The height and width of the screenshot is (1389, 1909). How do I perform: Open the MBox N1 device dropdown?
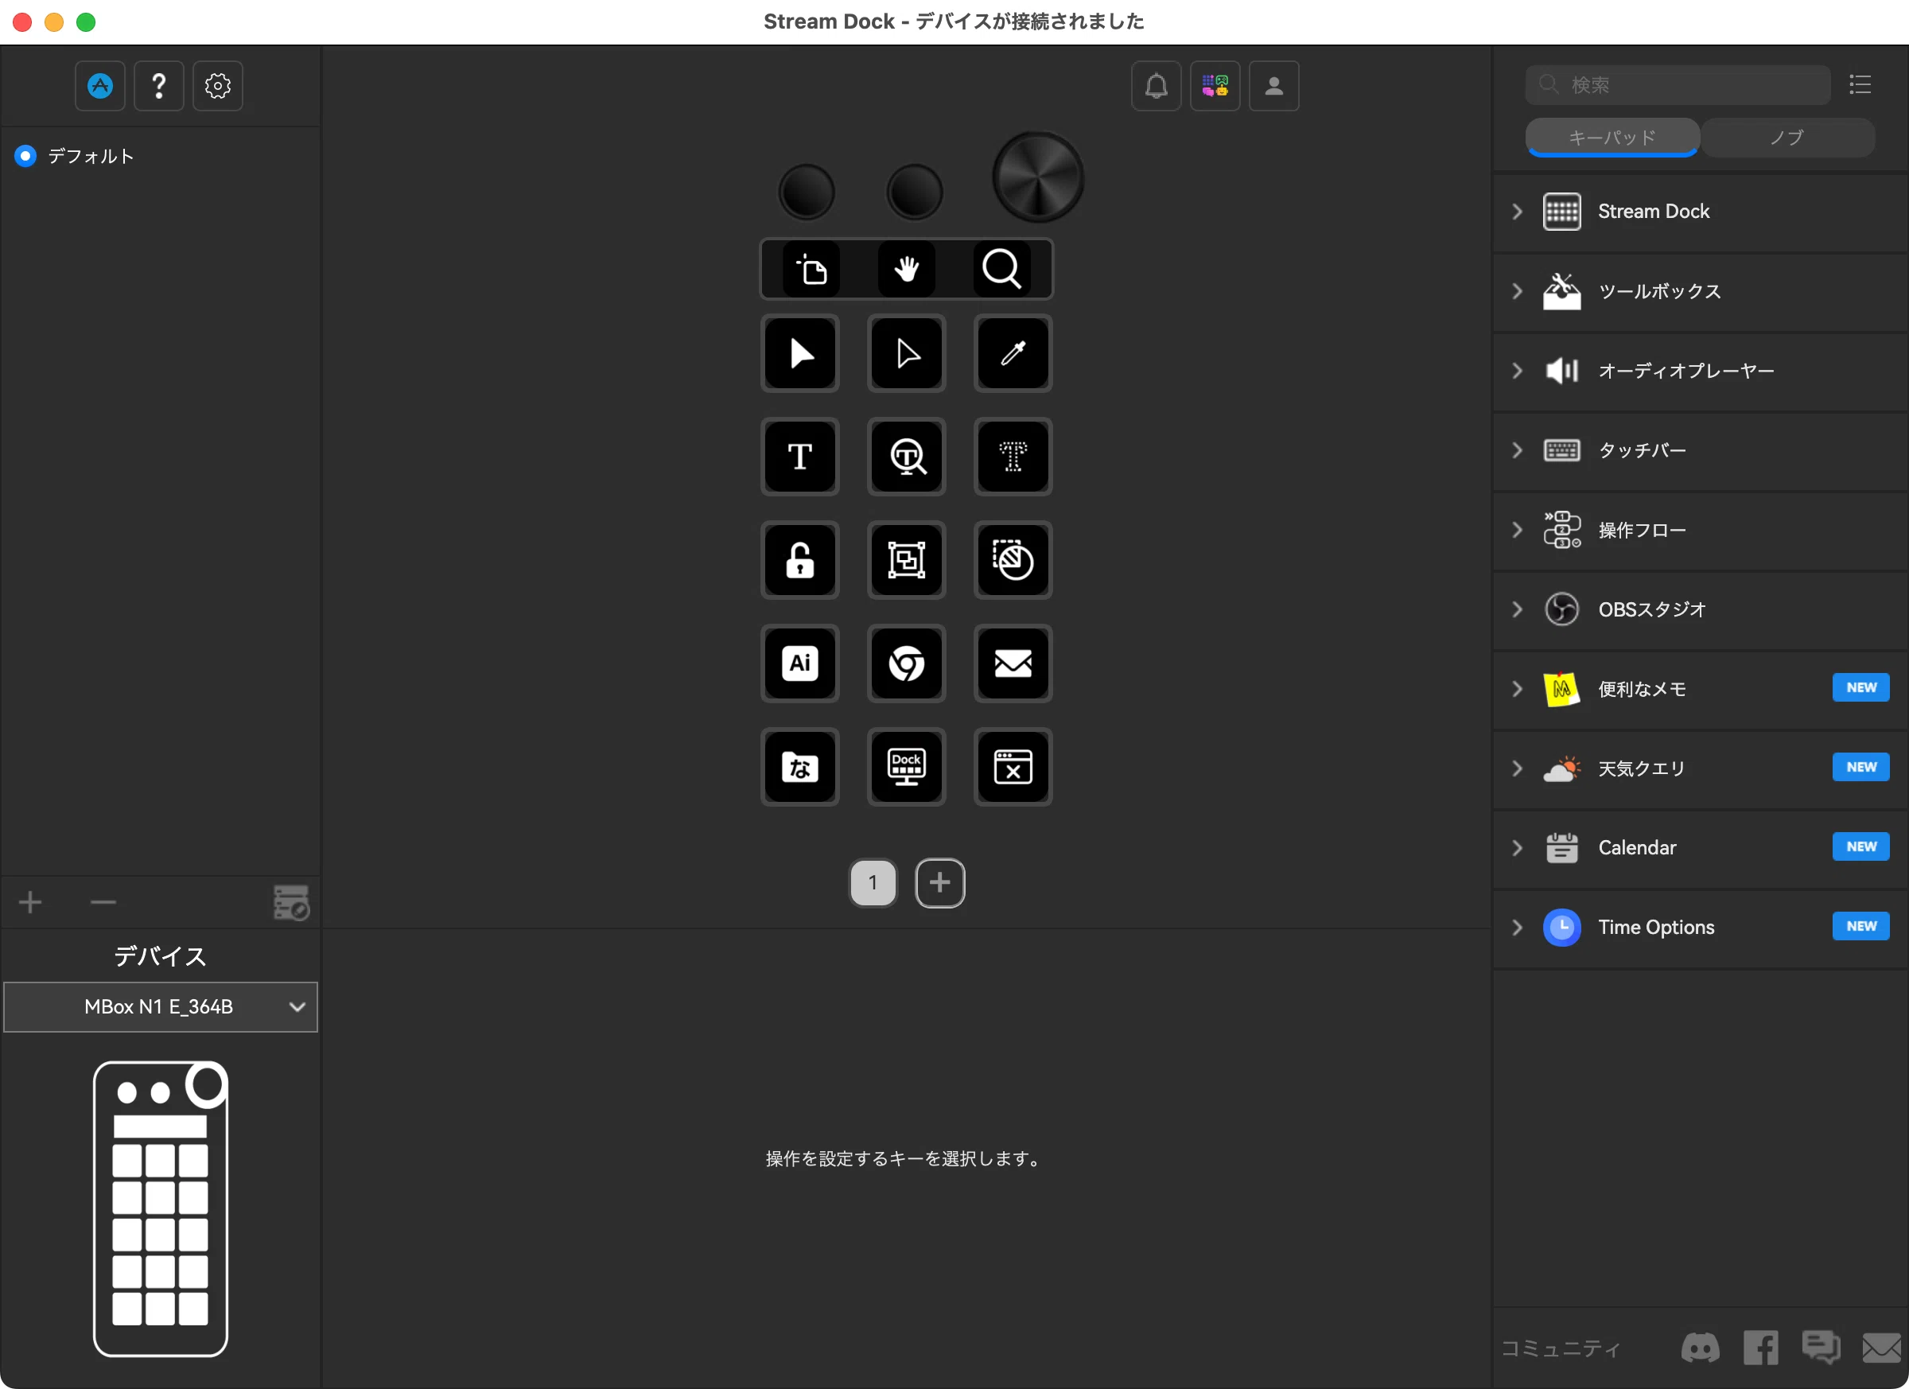coord(160,1007)
